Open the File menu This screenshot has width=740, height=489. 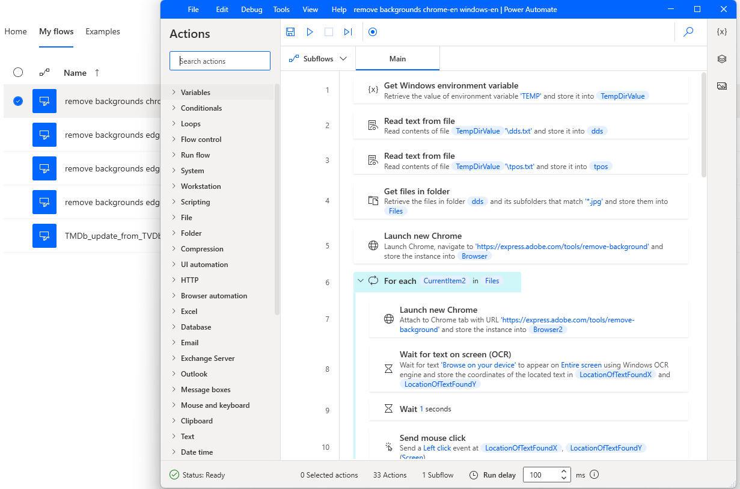[193, 9]
